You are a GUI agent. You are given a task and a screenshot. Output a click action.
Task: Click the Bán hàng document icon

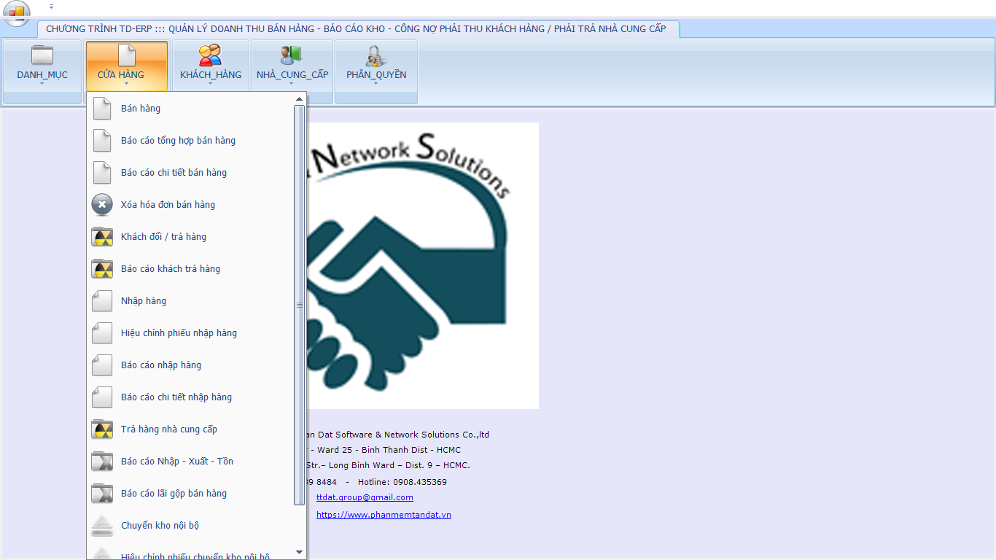click(102, 109)
